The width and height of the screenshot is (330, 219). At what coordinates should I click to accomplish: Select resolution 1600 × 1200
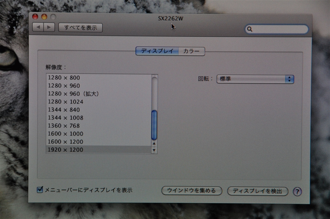tap(99, 141)
